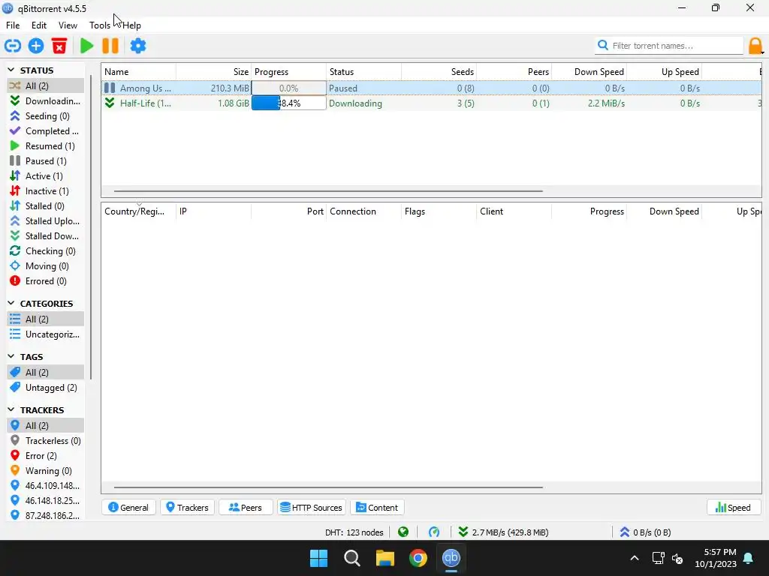The image size is (769, 576).
Task: Select the Uncategorized category filter
Action: pyautogui.click(x=45, y=334)
